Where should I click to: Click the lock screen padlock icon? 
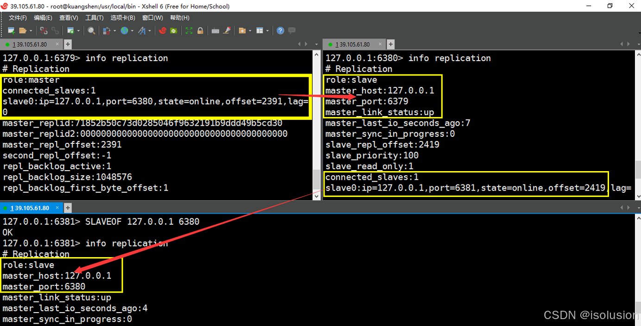tap(200, 31)
